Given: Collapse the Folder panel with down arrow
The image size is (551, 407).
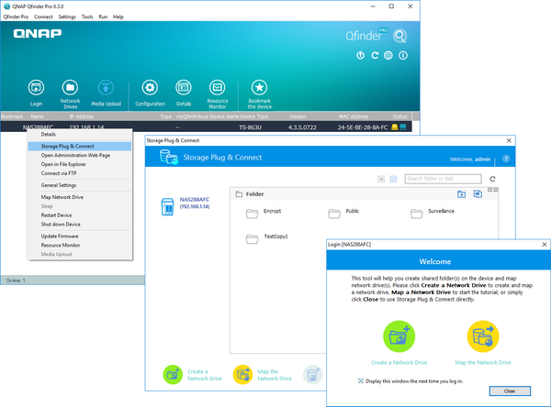Looking at the screenshot, I should pyautogui.click(x=489, y=190).
